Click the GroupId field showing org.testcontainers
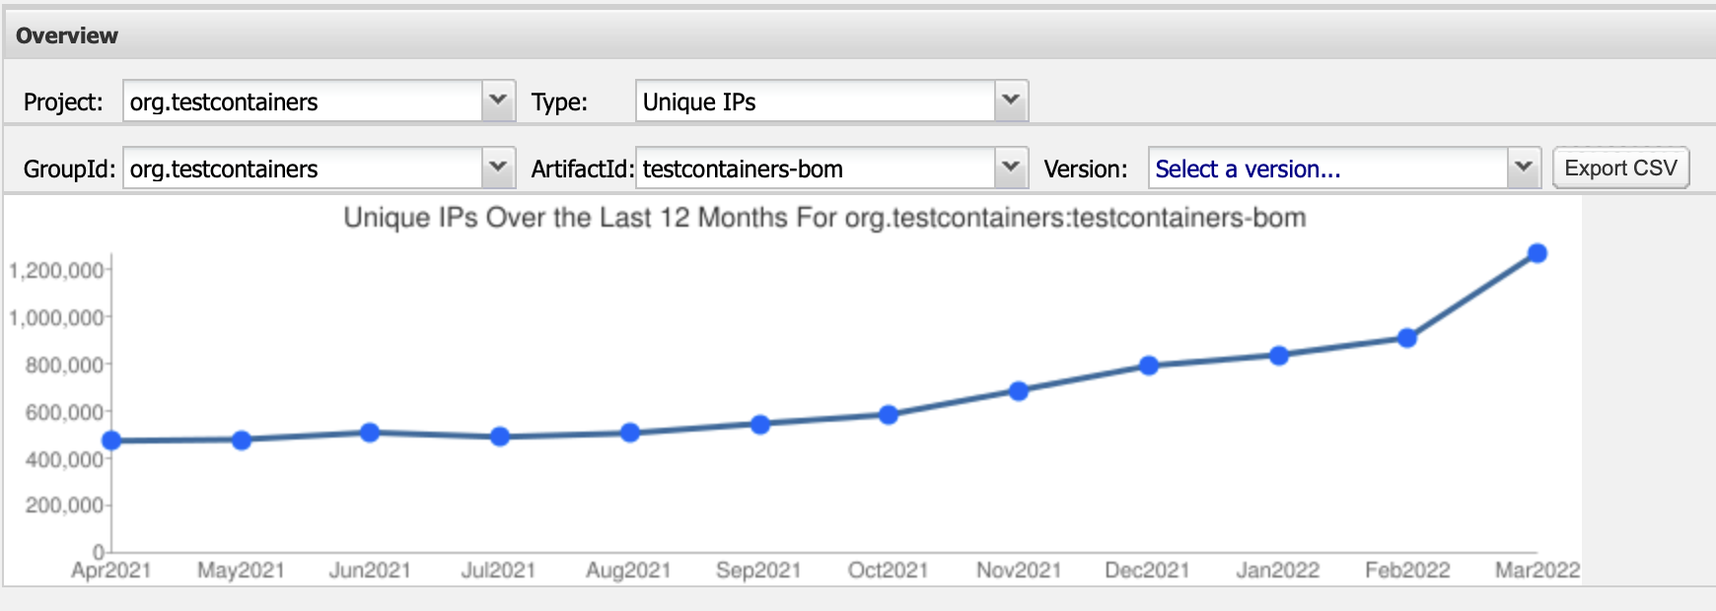1716x611 pixels. tap(303, 169)
